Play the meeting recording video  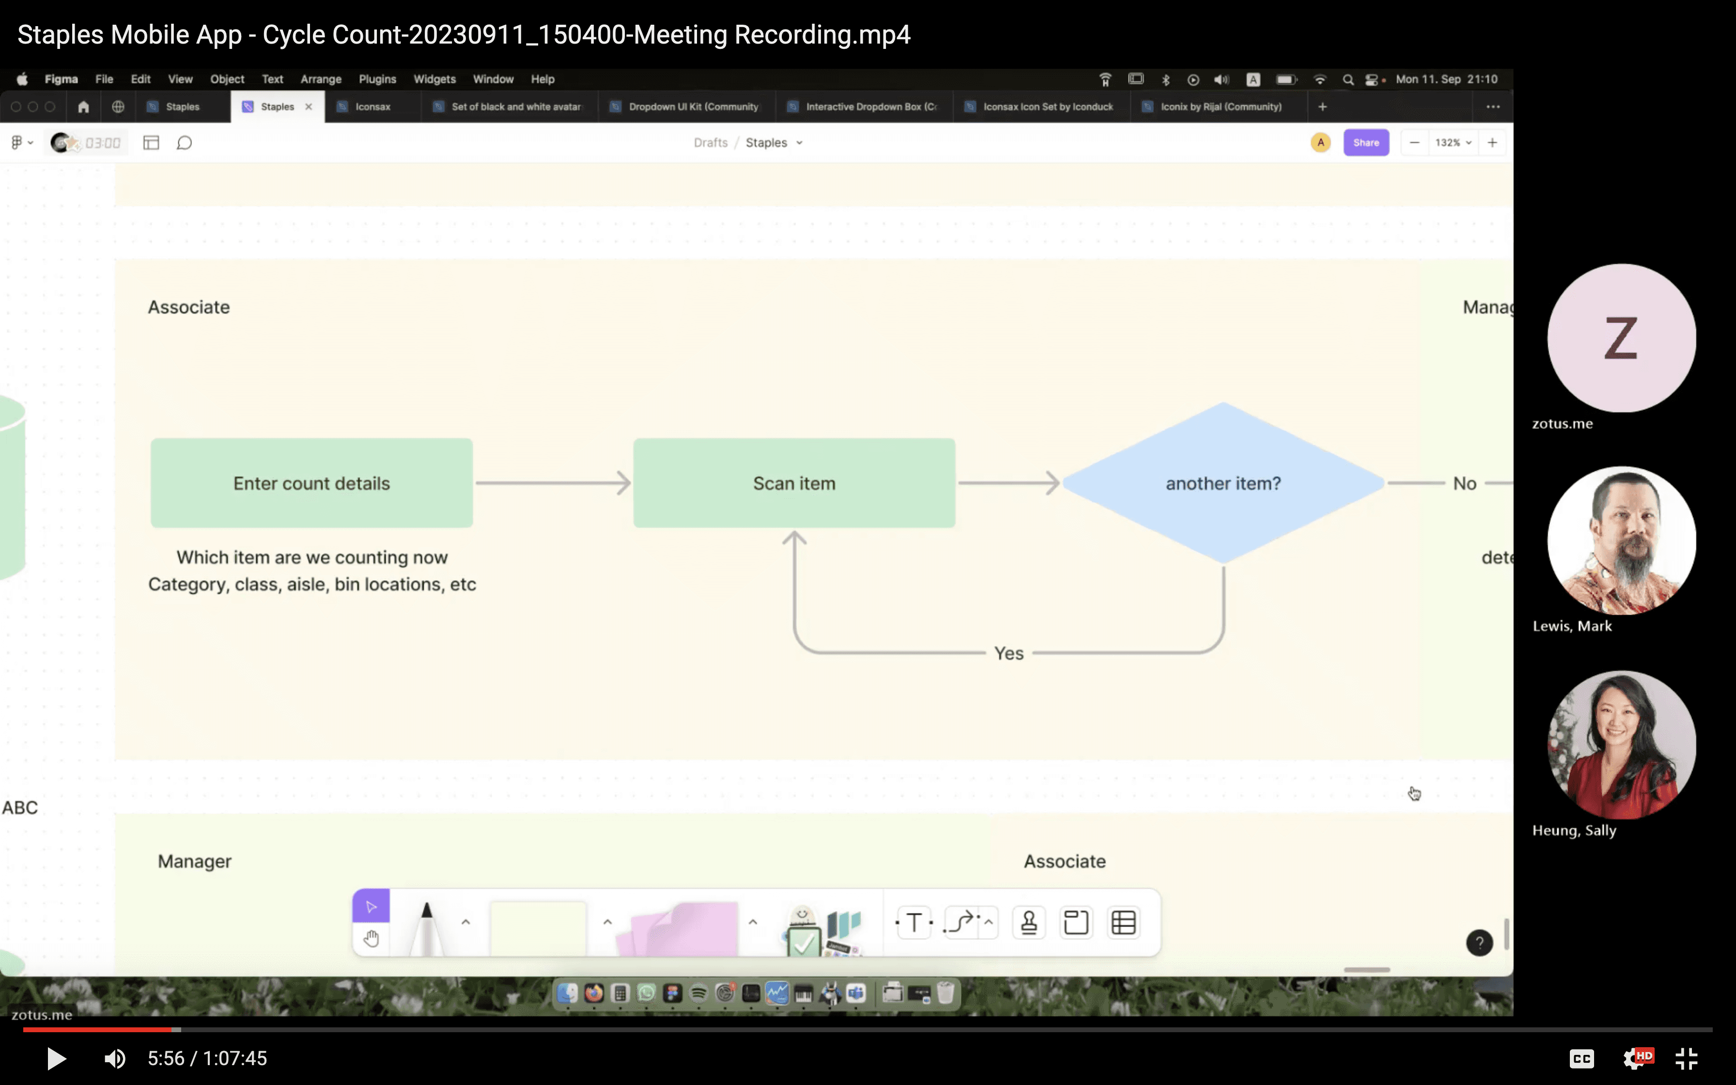click(56, 1058)
